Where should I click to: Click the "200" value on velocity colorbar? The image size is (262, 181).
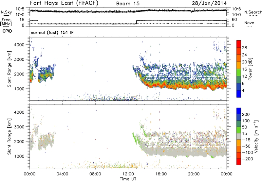click(246, 114)
